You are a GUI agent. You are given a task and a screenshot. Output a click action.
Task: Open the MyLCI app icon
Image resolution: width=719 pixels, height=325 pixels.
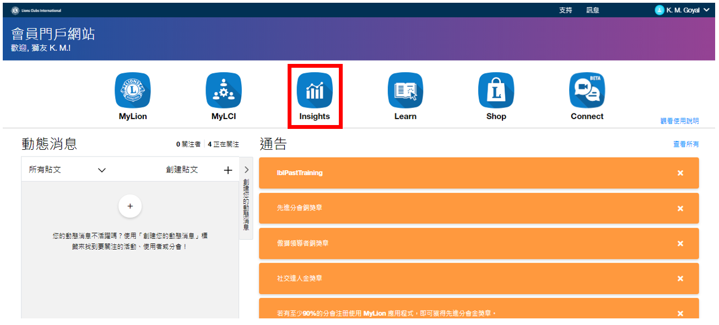[x=224, y=90]
